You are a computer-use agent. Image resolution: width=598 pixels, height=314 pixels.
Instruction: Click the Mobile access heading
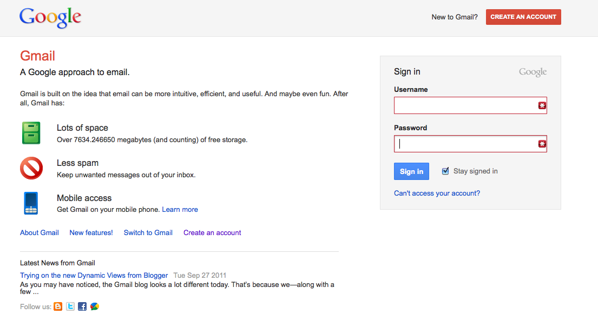[84, 198]
